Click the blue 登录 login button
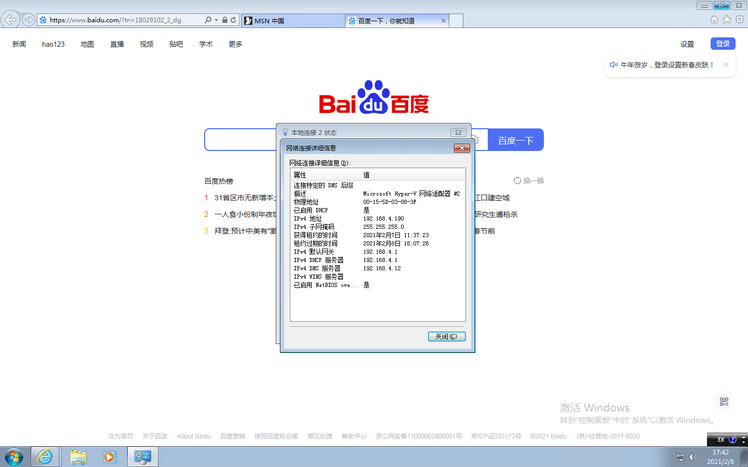This screenshot has width=748, height=467. pos(723,44)
